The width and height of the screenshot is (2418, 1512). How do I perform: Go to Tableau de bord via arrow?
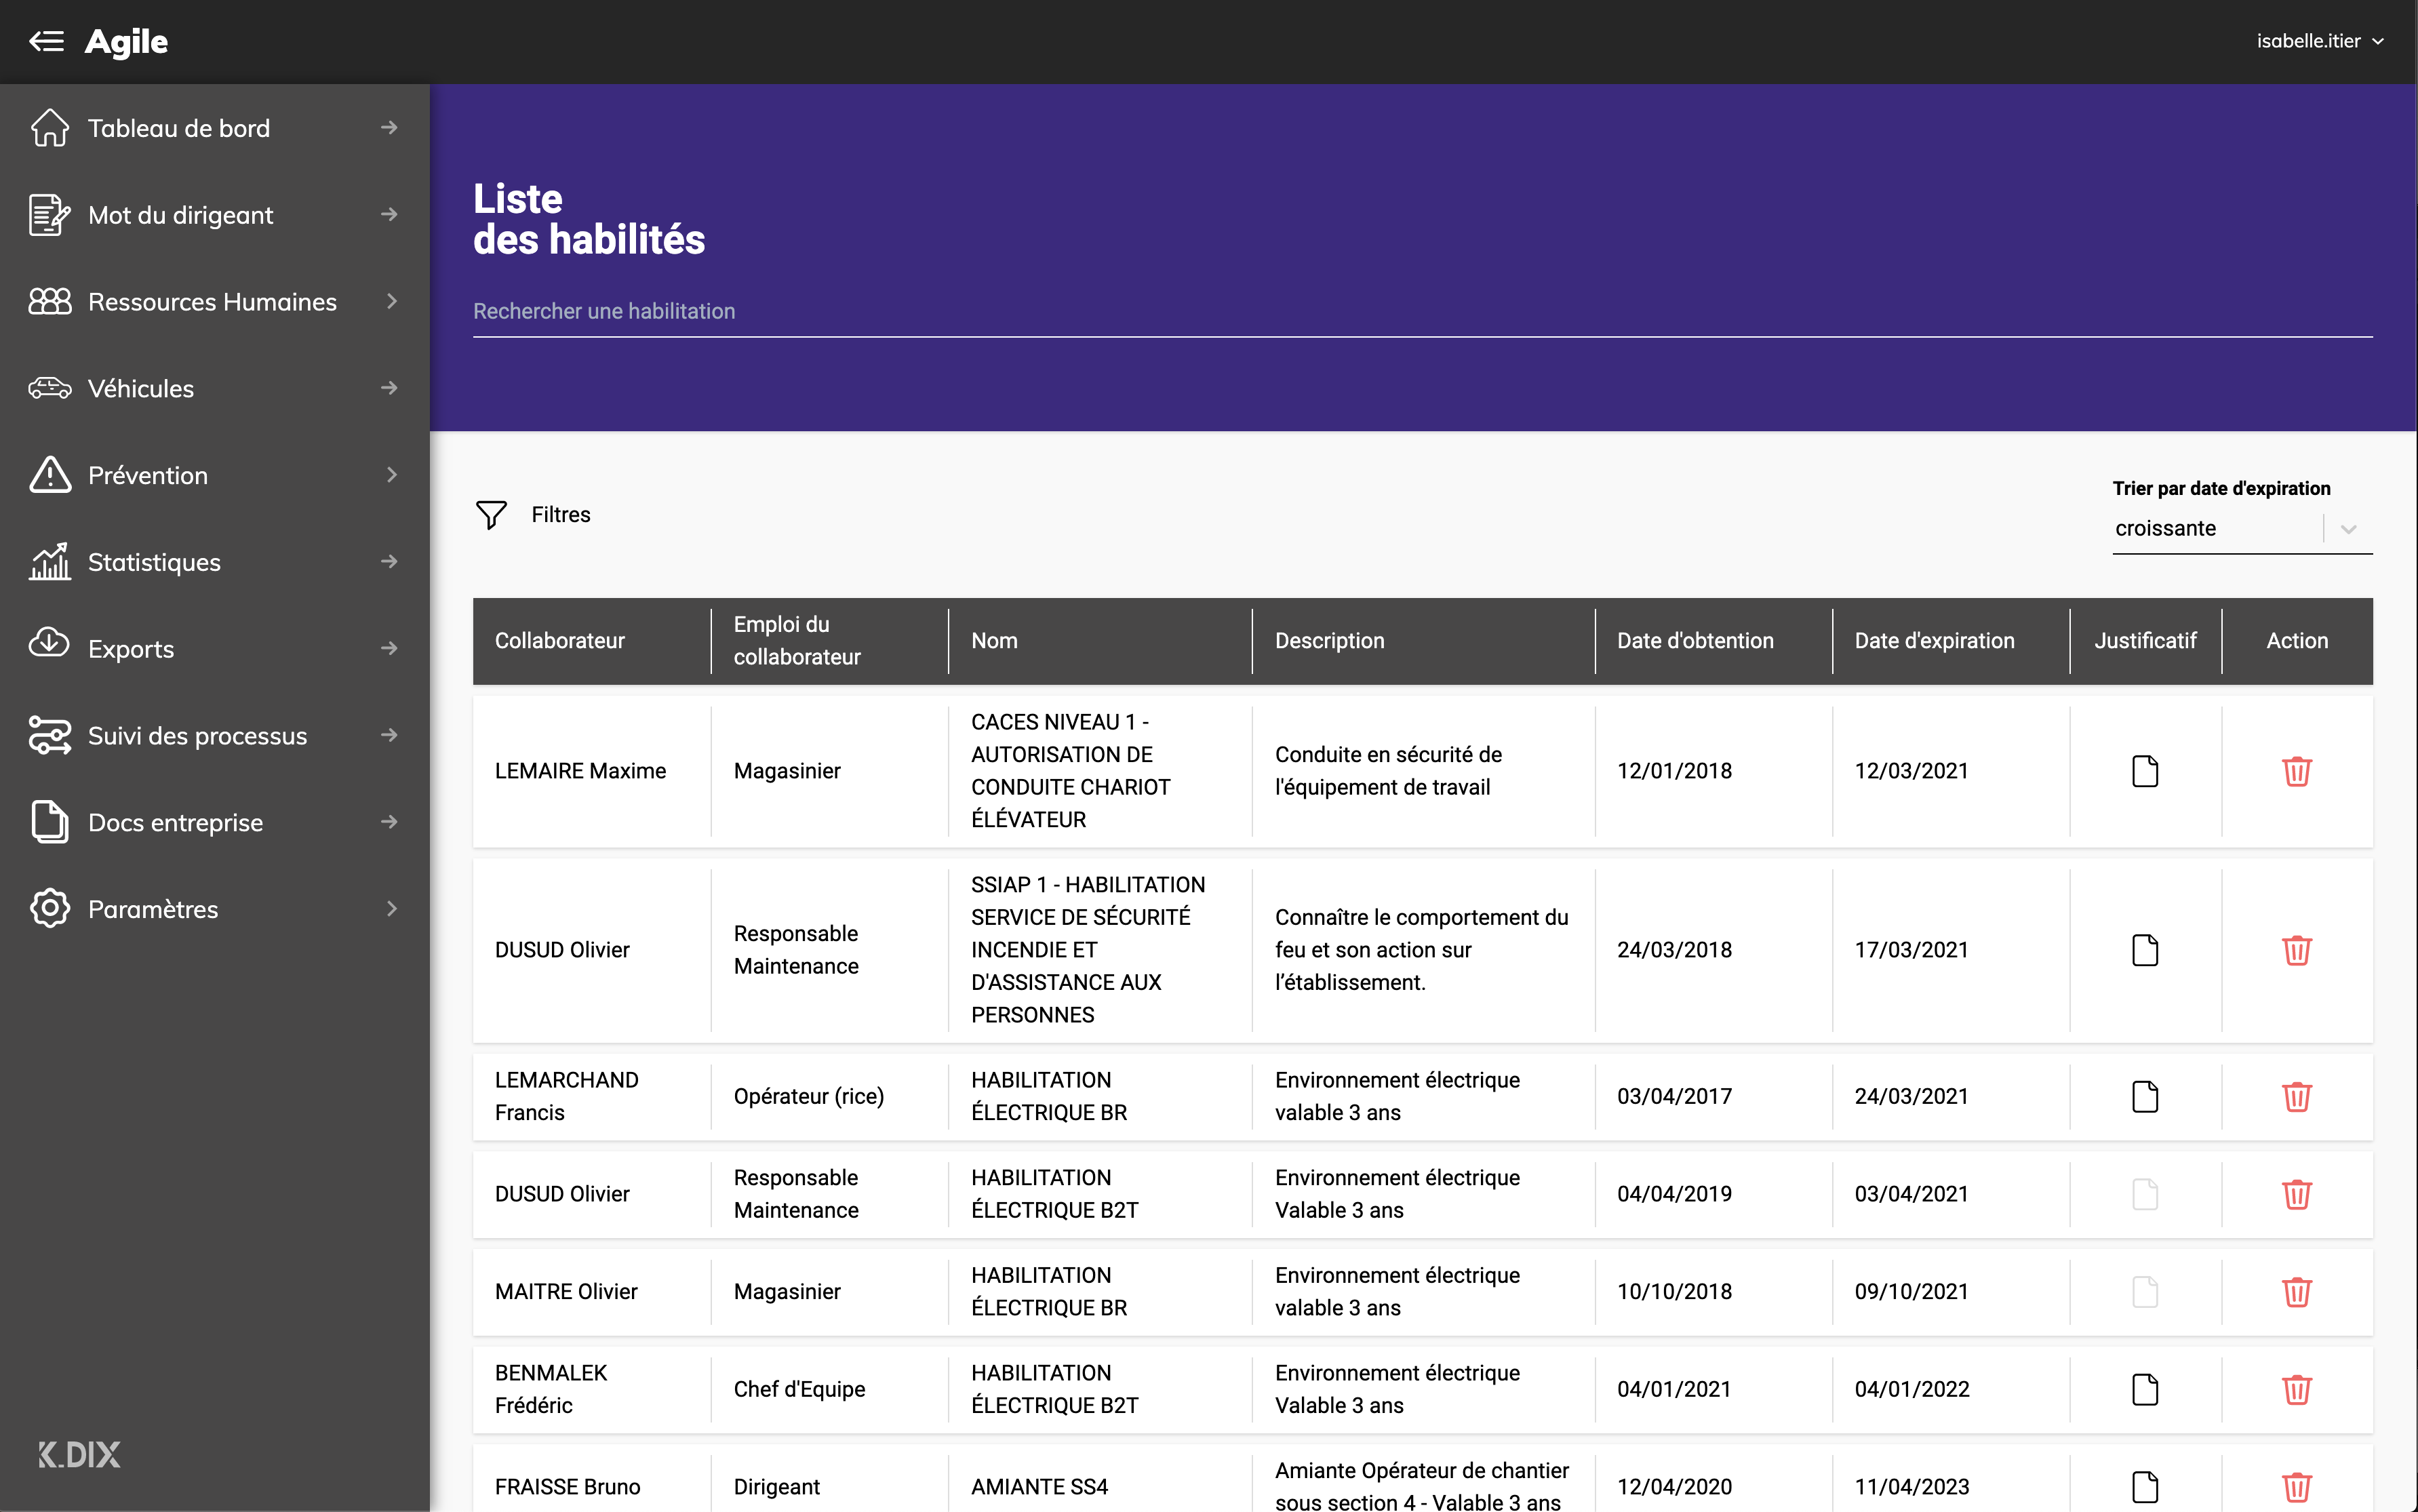pos(390,128)
